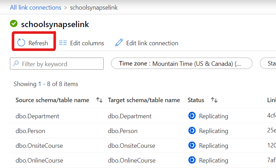Click the Refresh circular arrow icon
The image size is (276, 168).
pos(21,43)
